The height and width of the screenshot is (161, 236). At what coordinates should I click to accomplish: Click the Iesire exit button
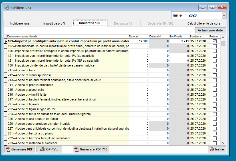coord(217,149)
